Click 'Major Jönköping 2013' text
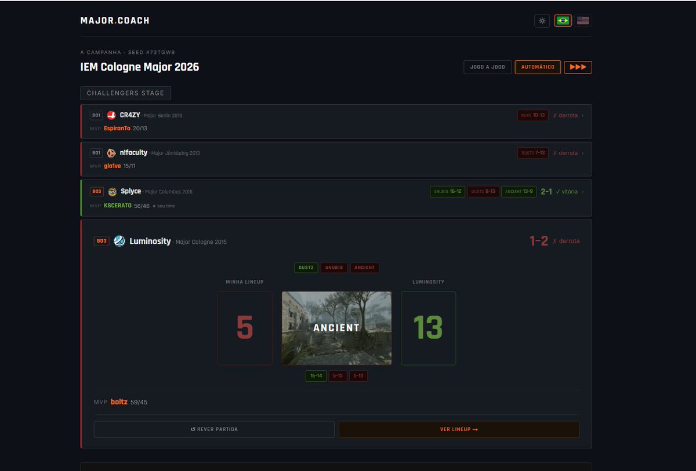Screen dimensions: 696x471 click(x=175, y=153)
